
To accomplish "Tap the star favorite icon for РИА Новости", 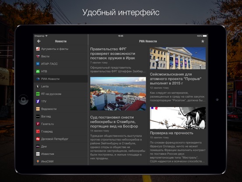I will pos(203,41).
